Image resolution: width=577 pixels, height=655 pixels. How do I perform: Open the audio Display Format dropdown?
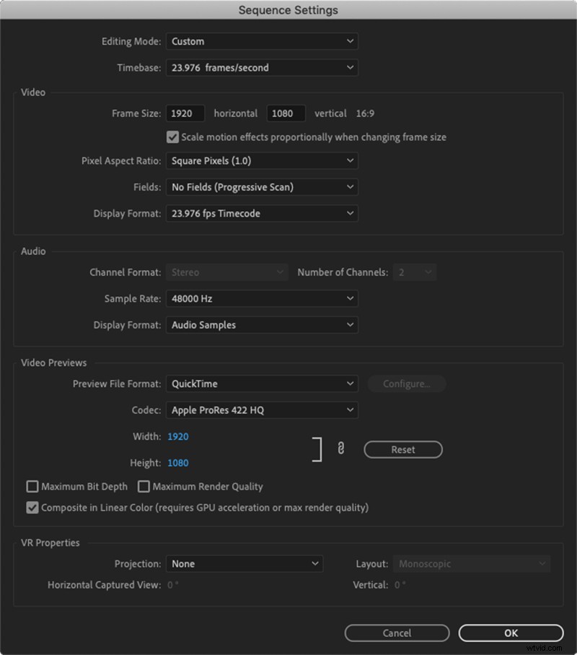point(262,325)
